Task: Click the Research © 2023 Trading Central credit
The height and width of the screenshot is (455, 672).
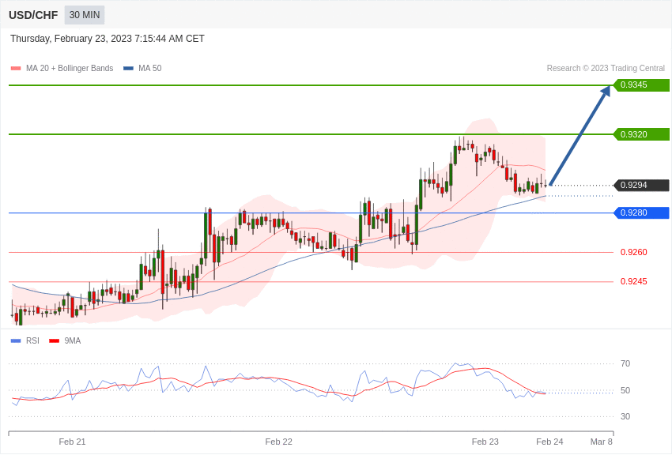Action: [x=606, y=68]
